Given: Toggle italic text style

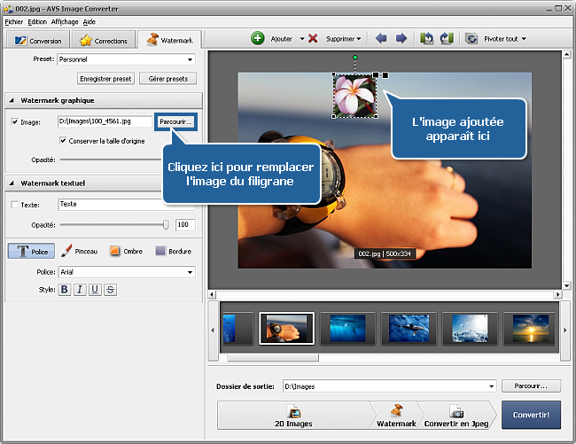Looking at the screenshot, I should (80, 290).
